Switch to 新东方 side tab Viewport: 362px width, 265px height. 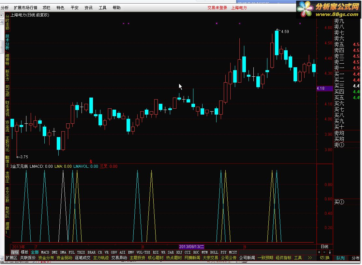tap(8, 75)
